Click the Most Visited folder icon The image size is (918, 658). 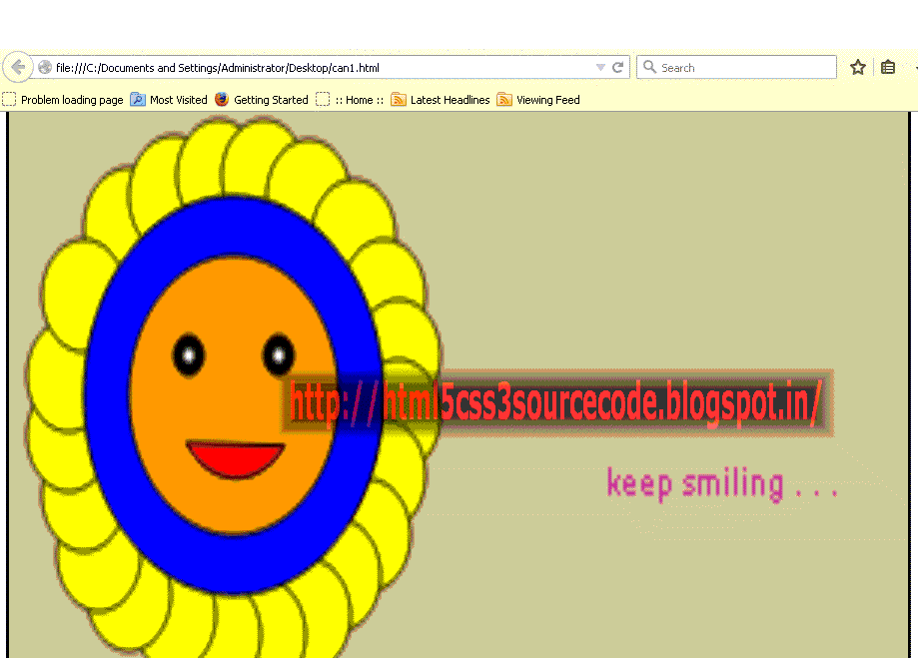pos(138,100)
